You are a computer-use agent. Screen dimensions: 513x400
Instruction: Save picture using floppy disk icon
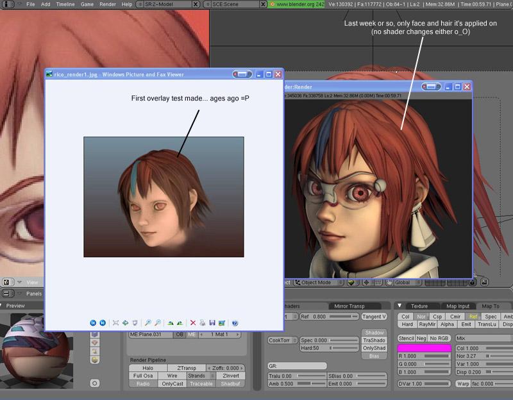(x=212, y=323)
